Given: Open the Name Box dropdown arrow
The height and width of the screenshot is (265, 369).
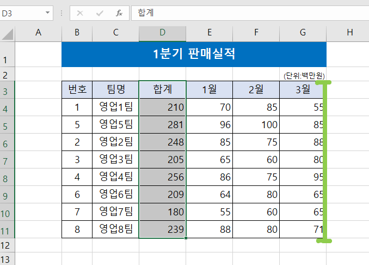Looking at the screenshot, I should point(47,13).
